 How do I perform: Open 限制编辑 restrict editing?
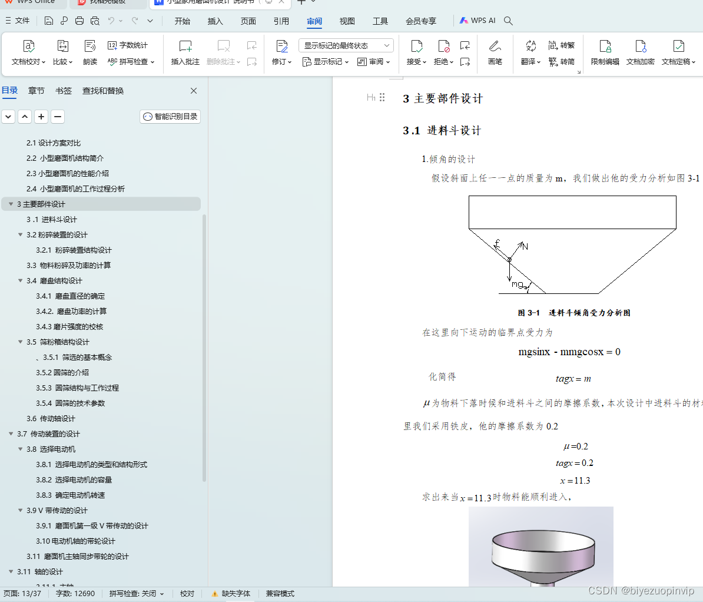click(x=605, y=53)
